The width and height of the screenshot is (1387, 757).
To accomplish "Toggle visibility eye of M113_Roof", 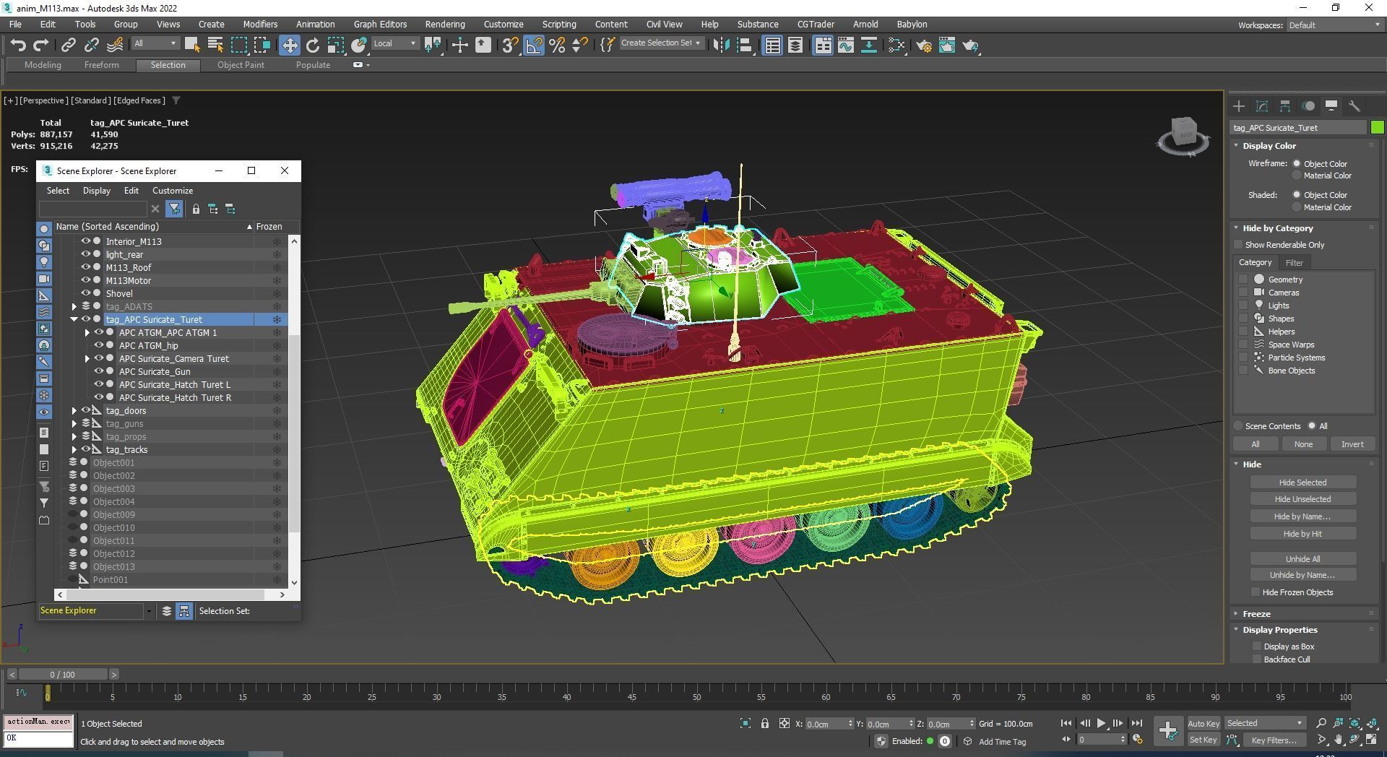I will [85, 267].
